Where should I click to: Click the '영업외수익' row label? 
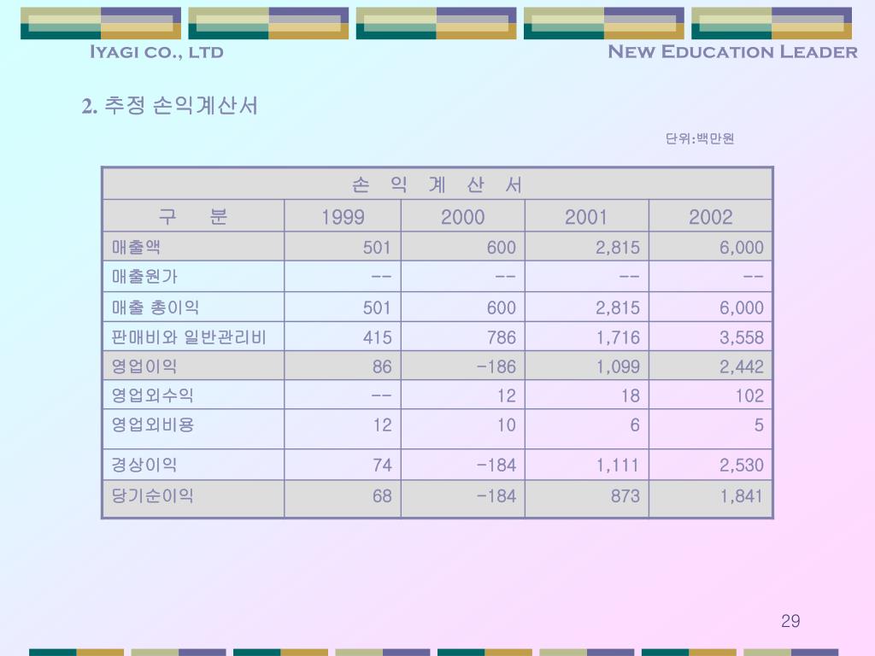pos(152,395)
